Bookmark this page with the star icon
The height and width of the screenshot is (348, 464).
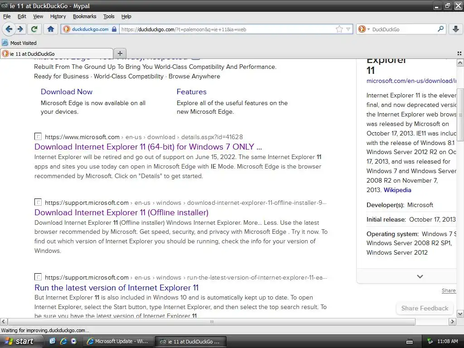[x=339, y=29]
